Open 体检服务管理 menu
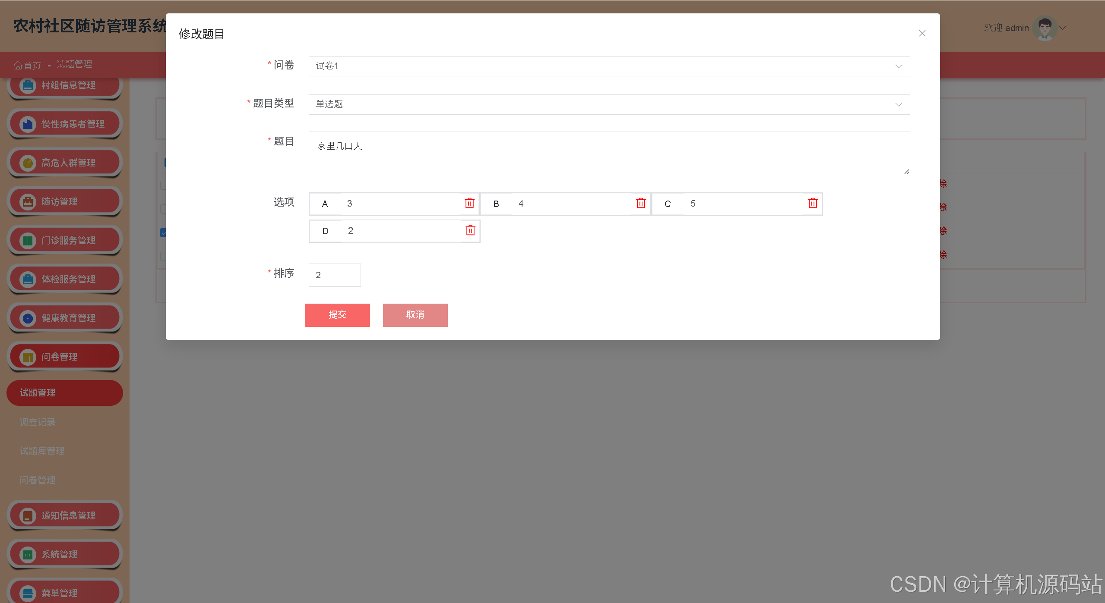The height and width of the screenshot is (603, 1105). [x=65, y=280]
